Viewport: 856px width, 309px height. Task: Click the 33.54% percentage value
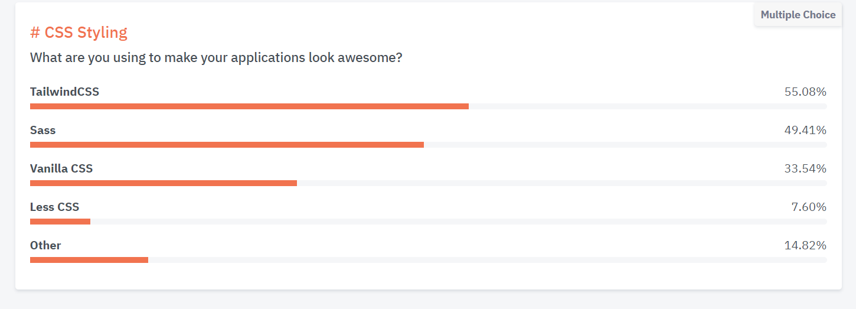(805, 168)
